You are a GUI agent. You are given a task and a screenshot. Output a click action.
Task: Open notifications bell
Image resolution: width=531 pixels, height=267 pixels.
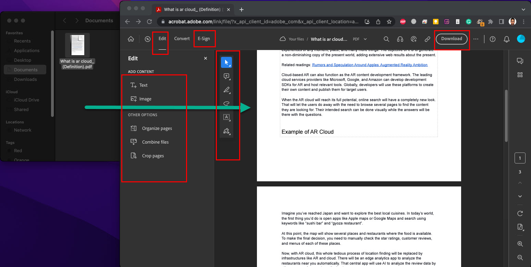pos(507,39)
